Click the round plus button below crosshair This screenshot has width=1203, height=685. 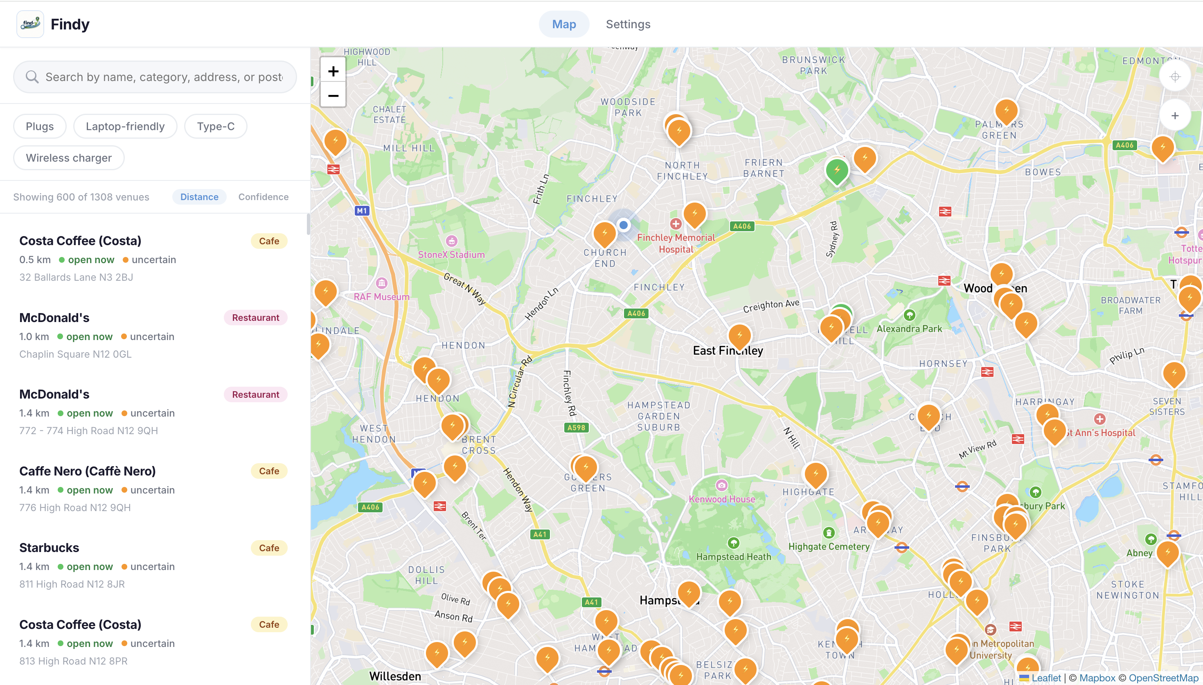click(x=1174, y=116)
